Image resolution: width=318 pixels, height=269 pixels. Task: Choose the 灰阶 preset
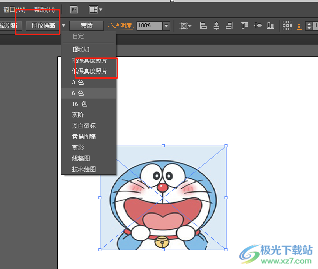pos(89,115)
